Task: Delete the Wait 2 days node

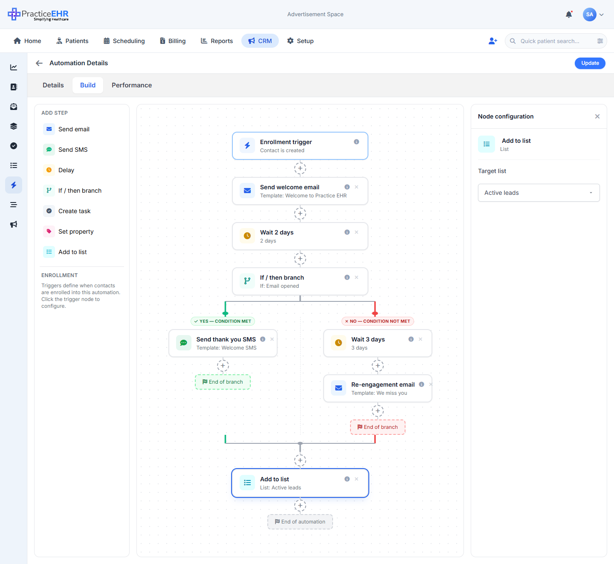Action: point(356,232)
